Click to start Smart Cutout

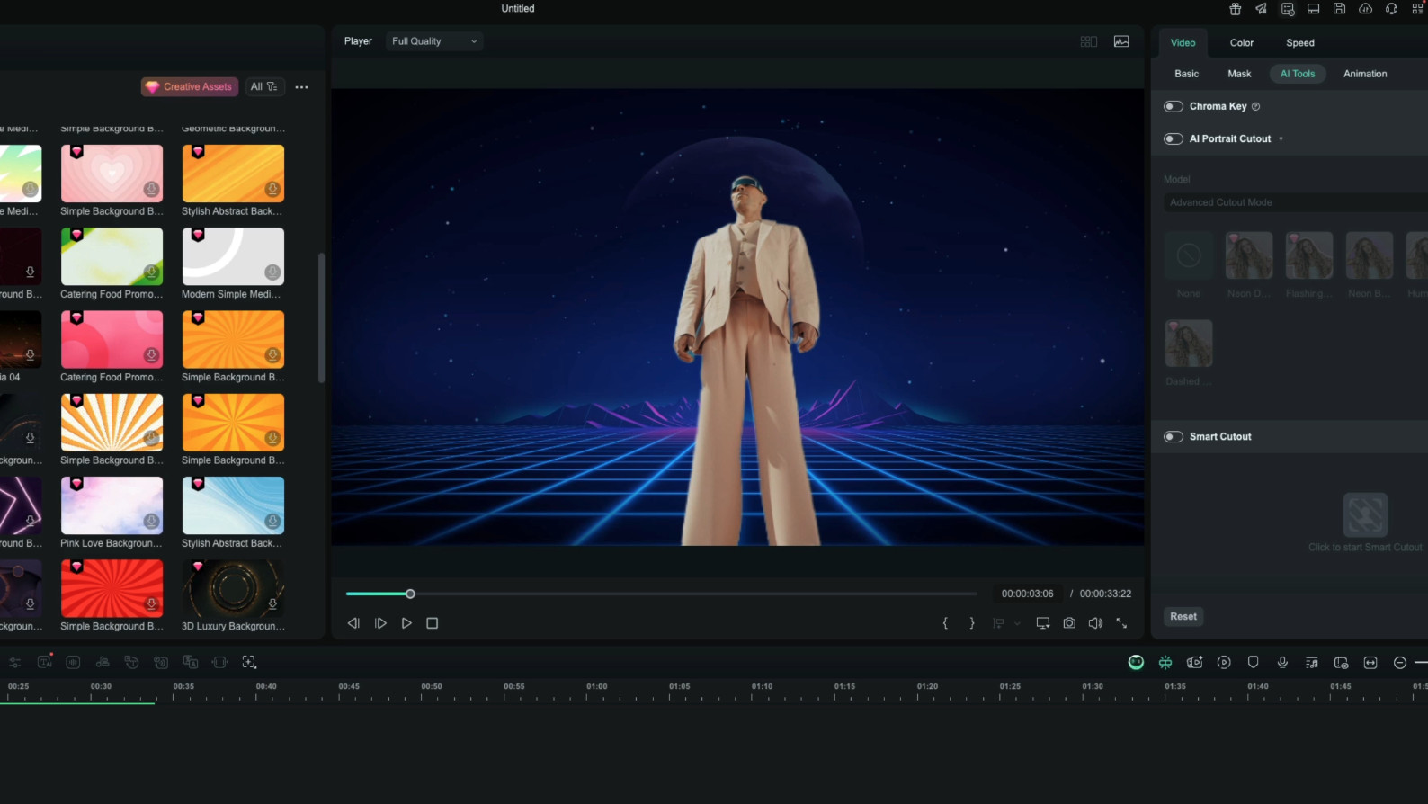(x=1365, y=515)
